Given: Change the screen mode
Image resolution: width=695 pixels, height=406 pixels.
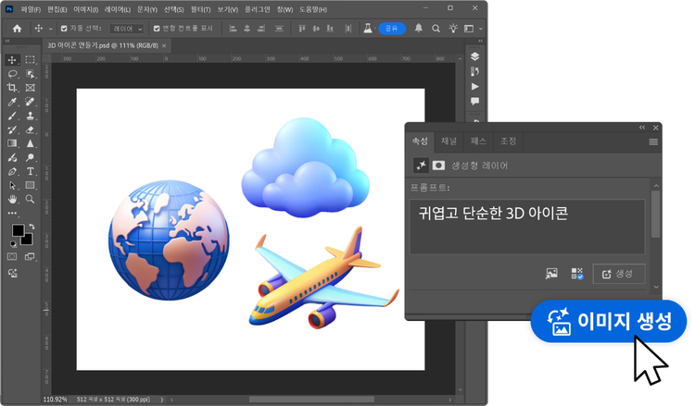Looking at the screenshot, I should 30,256.
